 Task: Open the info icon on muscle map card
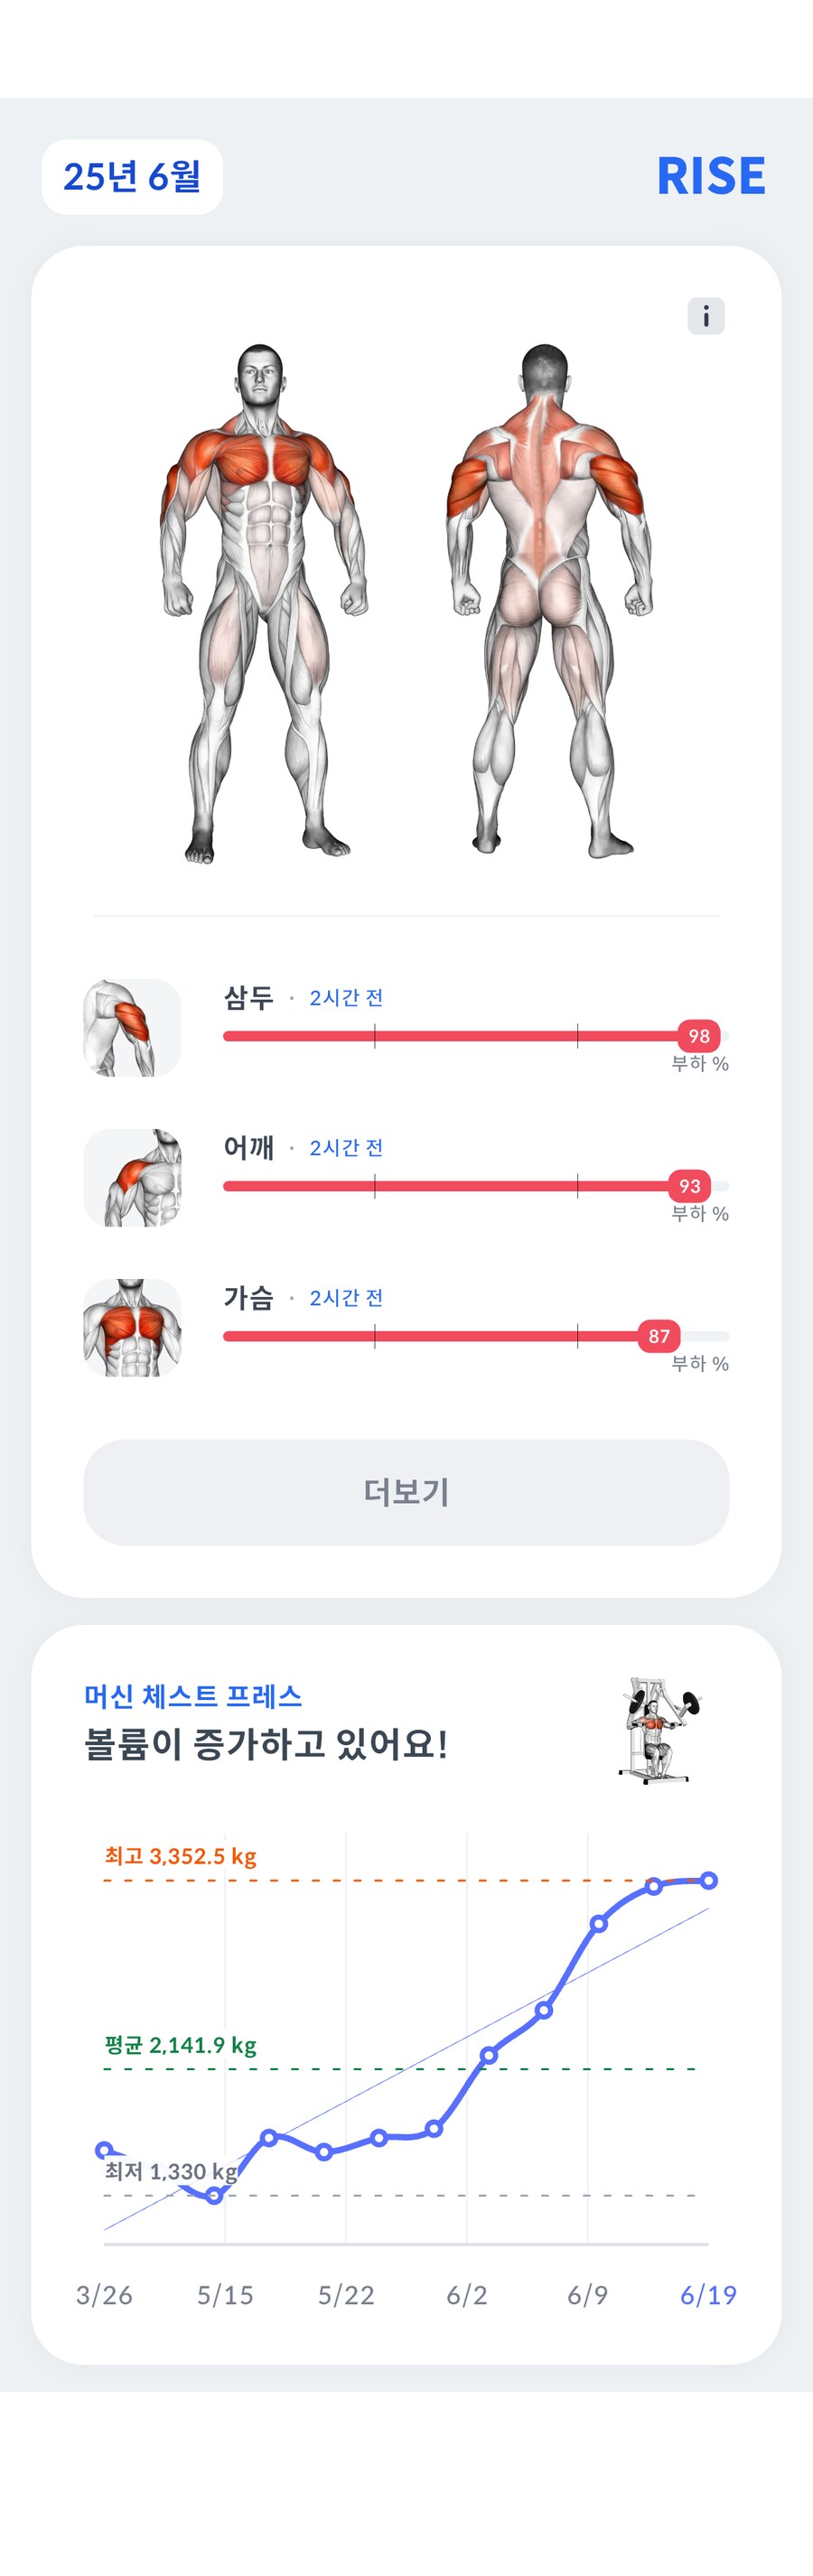[708, 315]
